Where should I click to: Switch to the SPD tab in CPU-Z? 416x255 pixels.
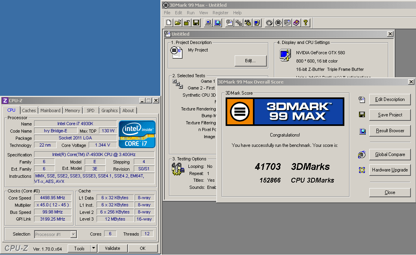(91, 110)
